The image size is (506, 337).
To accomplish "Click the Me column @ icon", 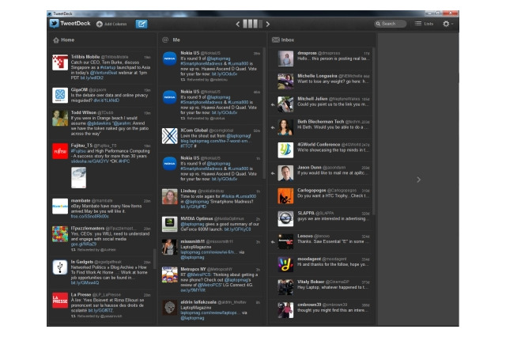I will click(165, 40).
